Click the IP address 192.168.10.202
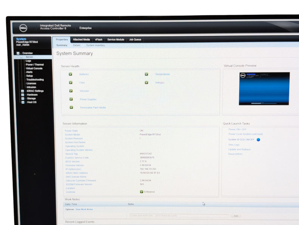The height and width of the screenshot is (225, 299). click(x=148, y=169)
